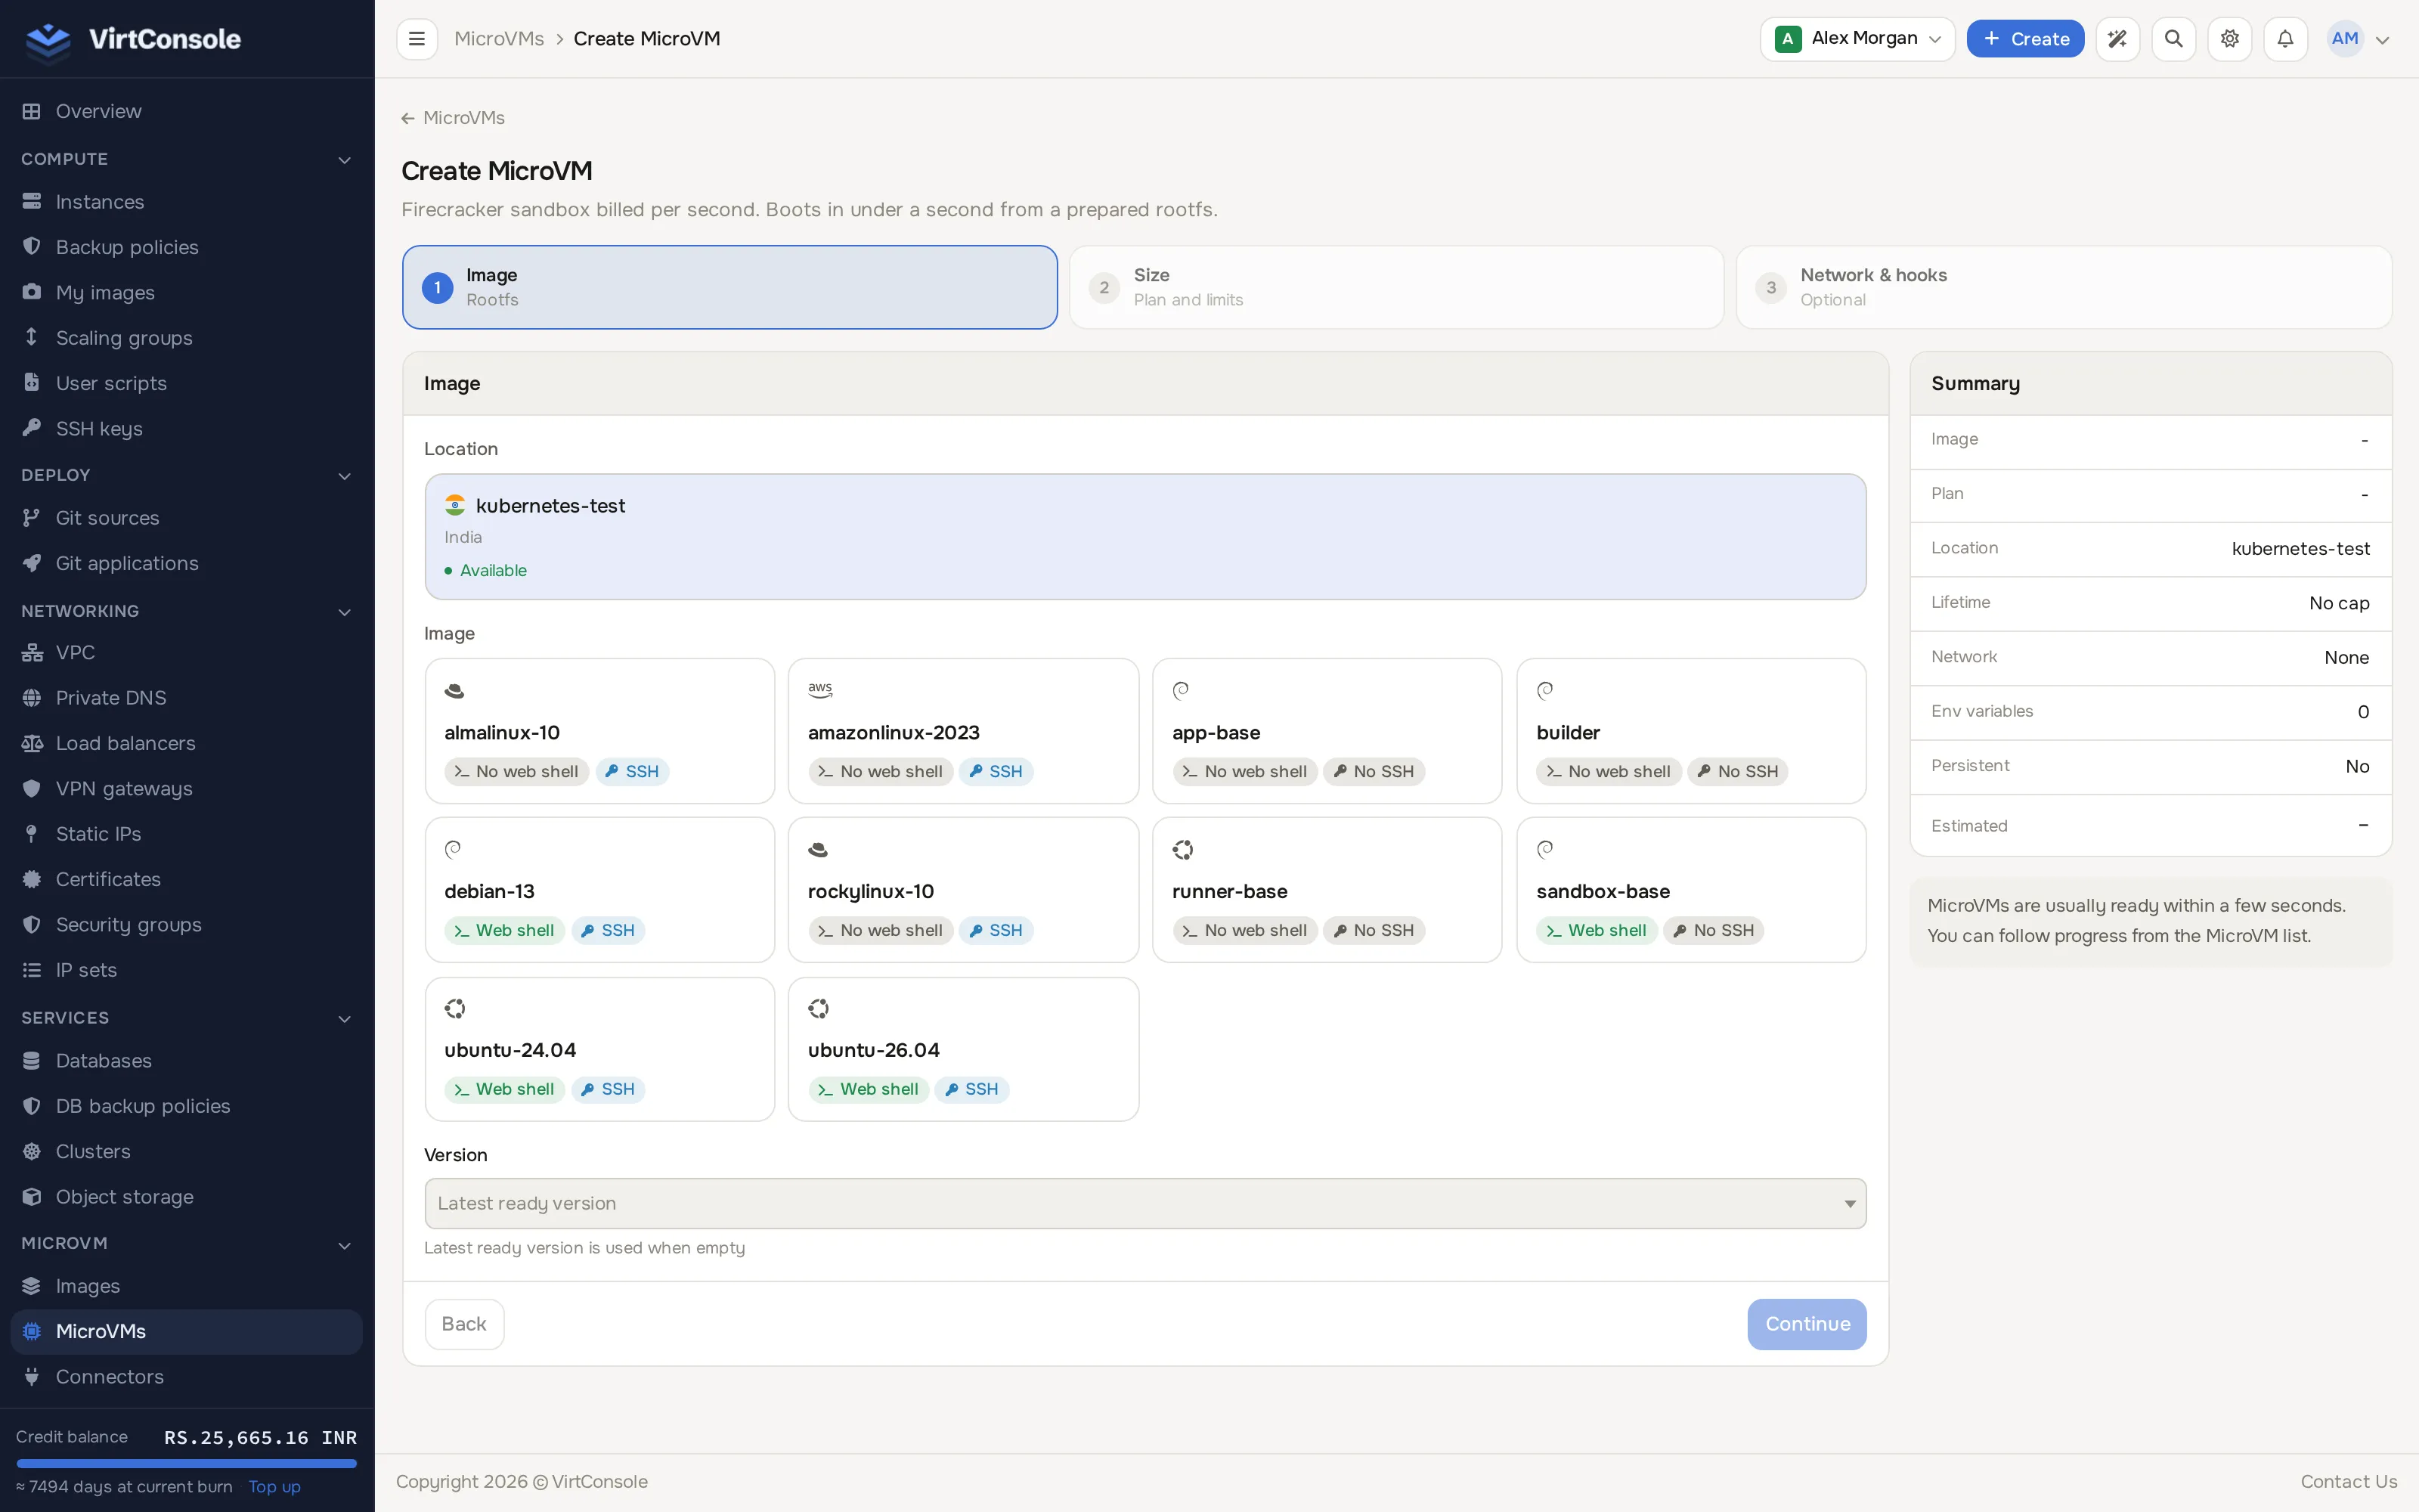Click the MicroVMs chip icon in sidebar
2419x1512 pixels.
(32, 1331)
